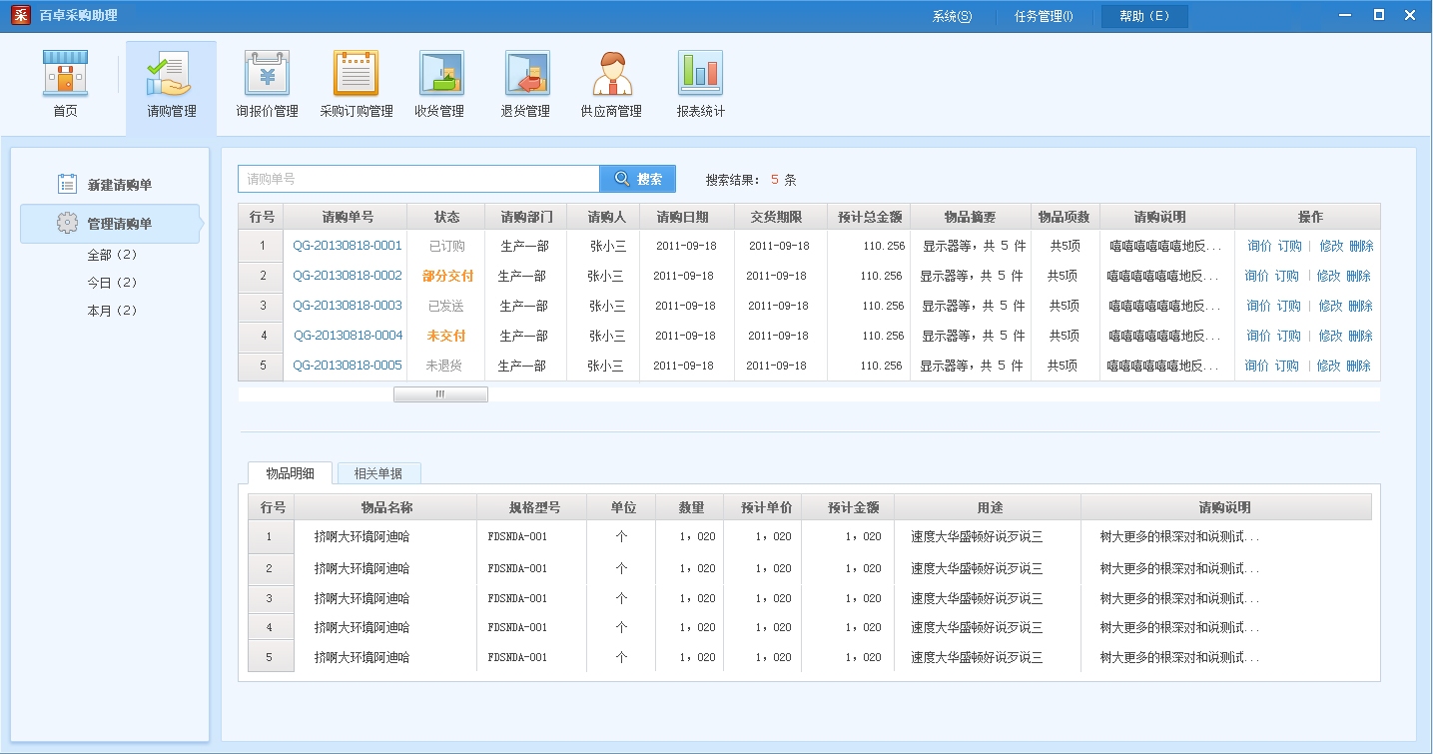Click status 未退货 in row 5

[443, 366]
